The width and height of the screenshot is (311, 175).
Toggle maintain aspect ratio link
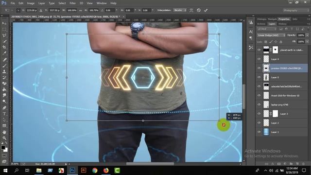(81, 10)
